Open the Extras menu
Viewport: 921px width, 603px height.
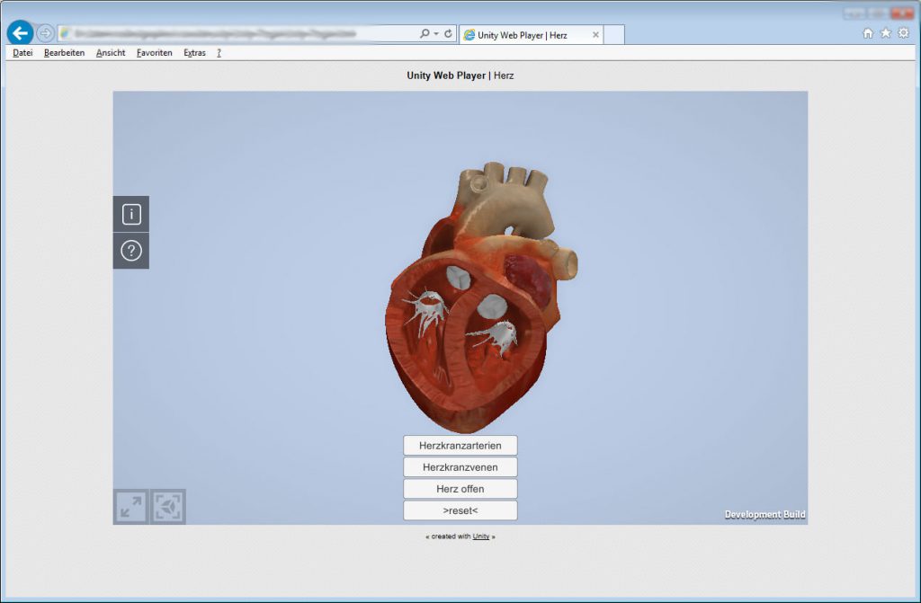click(x=194, y=52)
